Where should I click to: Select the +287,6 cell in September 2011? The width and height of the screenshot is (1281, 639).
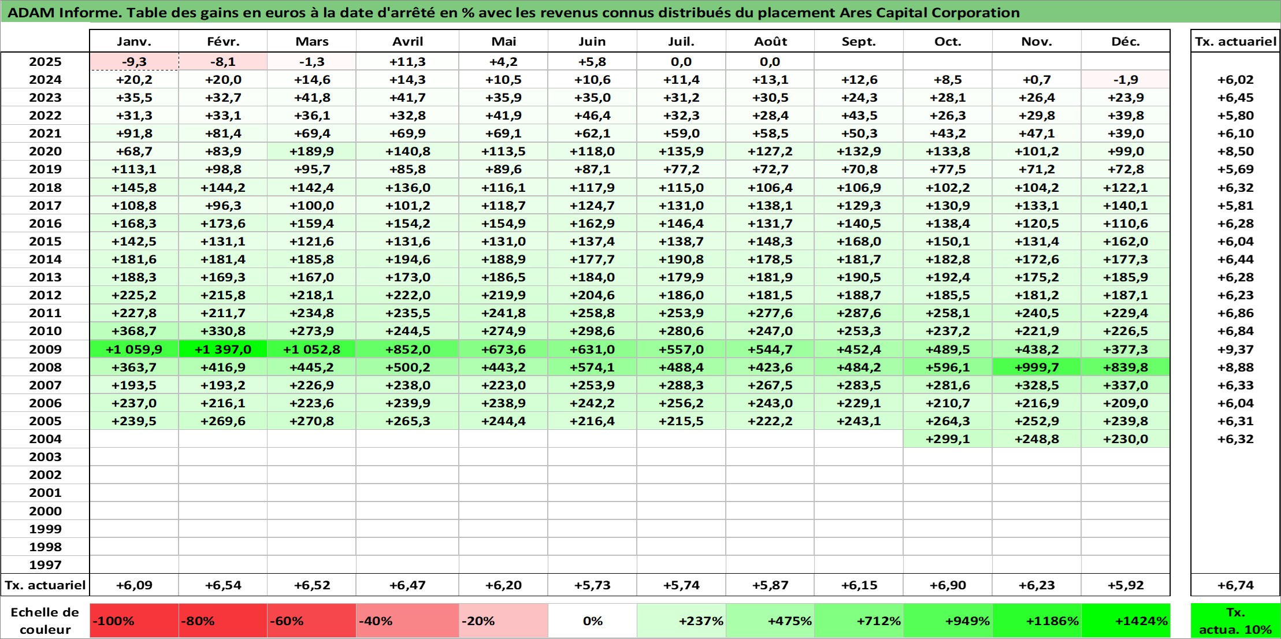[859, 313]
